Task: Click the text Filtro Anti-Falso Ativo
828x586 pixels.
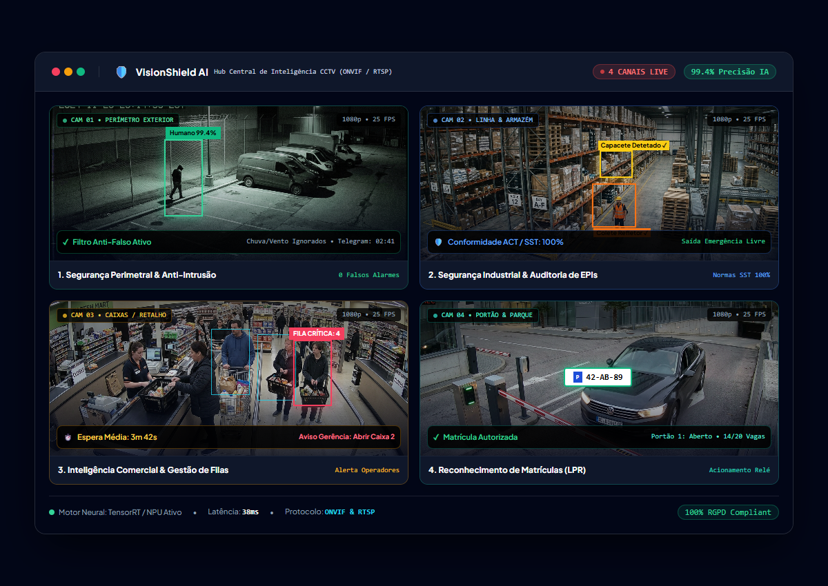Action: pos(112,242)
